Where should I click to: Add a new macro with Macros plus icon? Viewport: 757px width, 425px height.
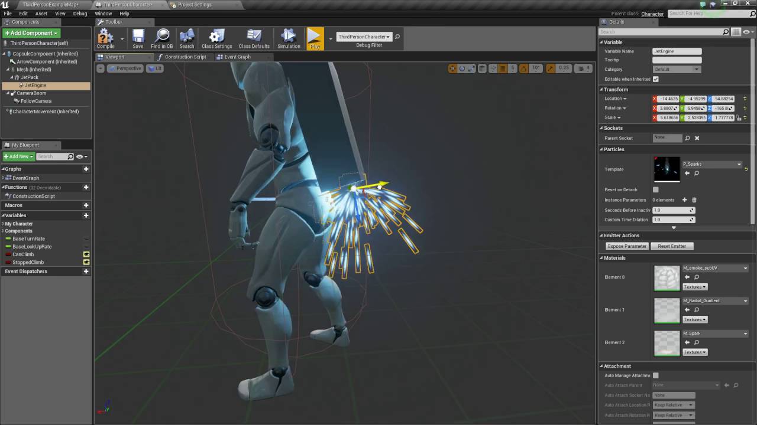[86, 205]
